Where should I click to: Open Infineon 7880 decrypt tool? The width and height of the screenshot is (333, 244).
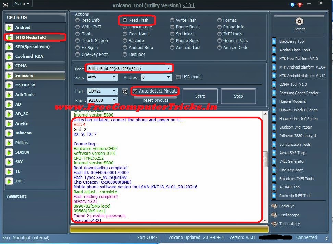297,136
